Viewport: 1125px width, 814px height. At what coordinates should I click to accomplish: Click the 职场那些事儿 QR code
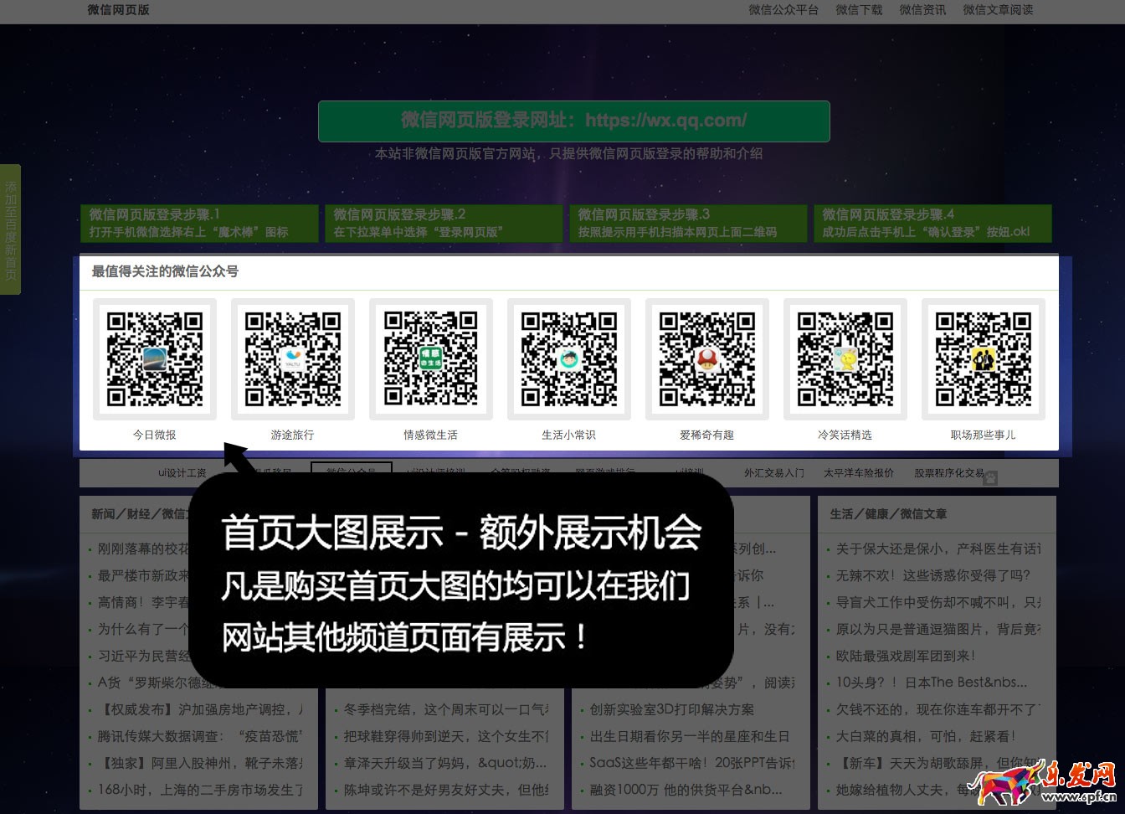(984, 359)
